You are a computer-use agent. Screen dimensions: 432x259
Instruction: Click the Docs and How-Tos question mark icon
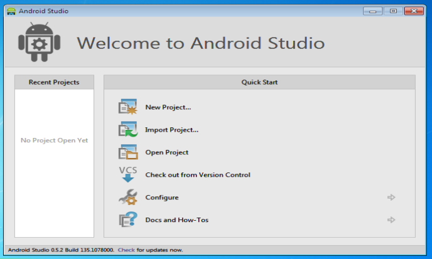pyautogui.click(x=128, y=219)
